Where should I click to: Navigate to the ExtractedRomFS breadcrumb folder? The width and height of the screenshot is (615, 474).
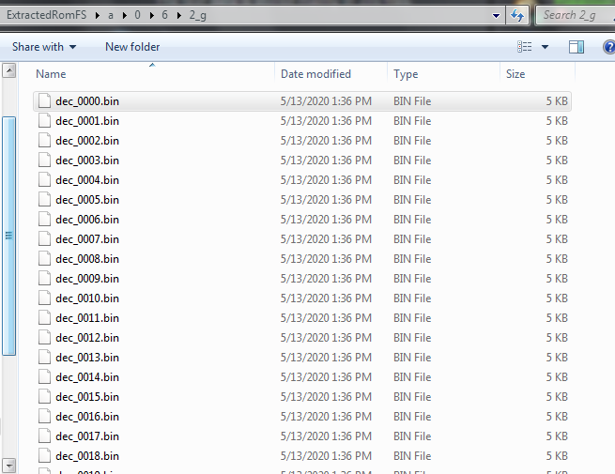[46, 15]
